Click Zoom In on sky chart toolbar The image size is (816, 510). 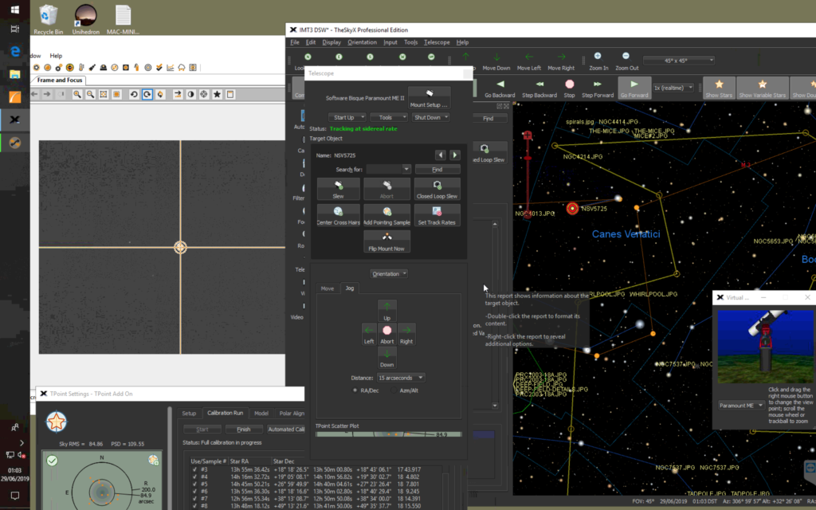point(598,61)
